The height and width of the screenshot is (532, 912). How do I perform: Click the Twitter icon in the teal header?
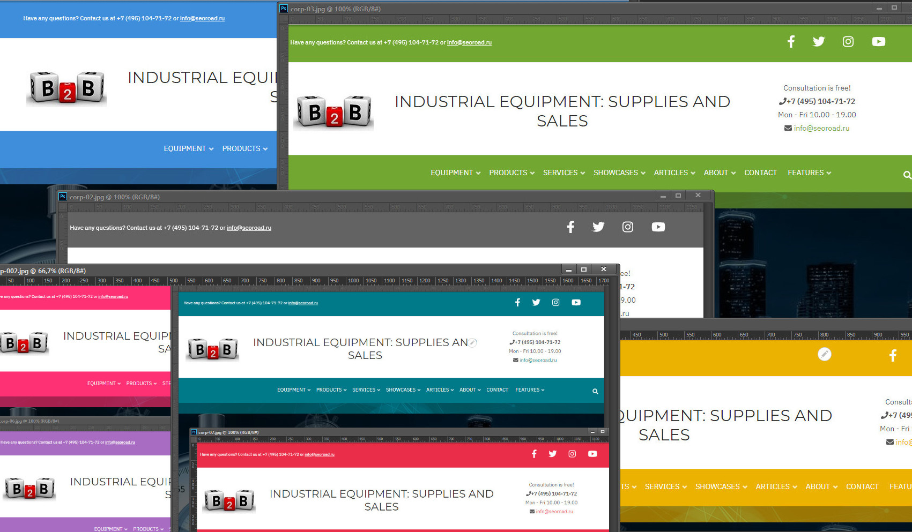coord(536,303)
